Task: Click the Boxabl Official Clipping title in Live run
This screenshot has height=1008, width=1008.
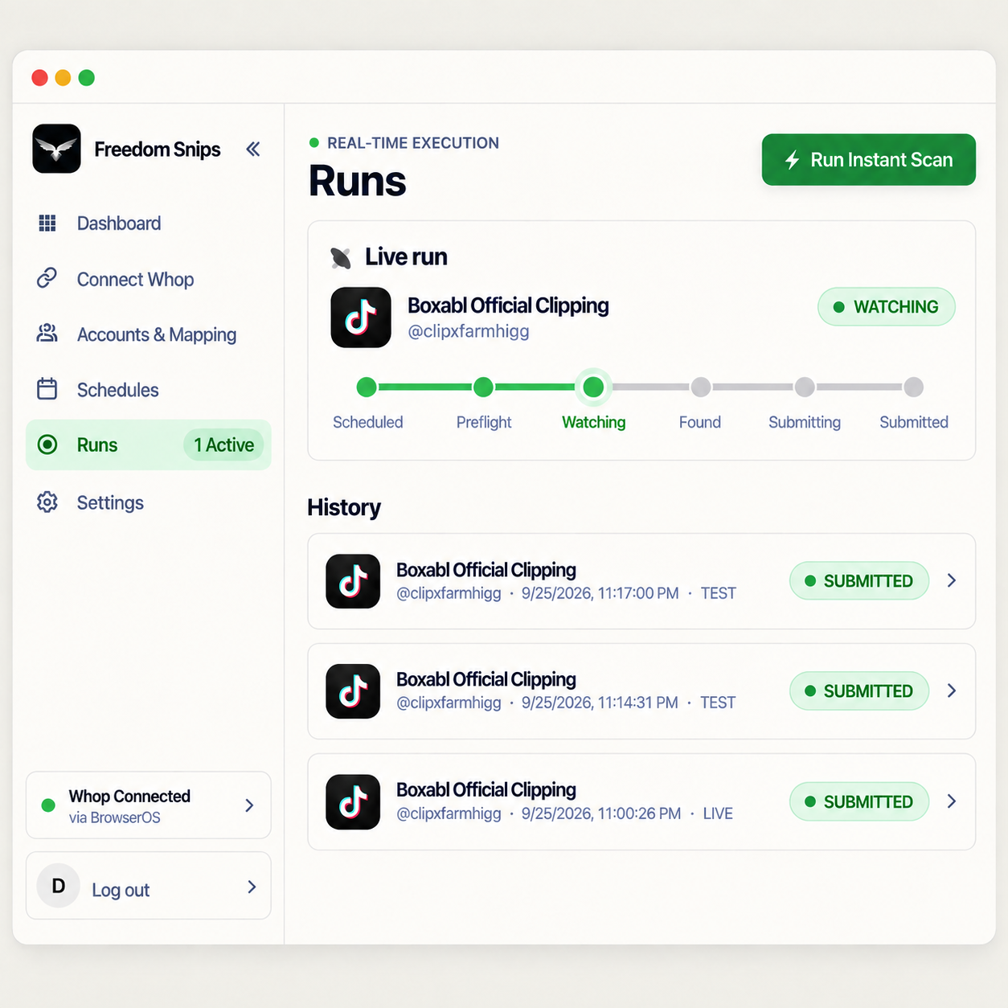Action: (508, 305)
